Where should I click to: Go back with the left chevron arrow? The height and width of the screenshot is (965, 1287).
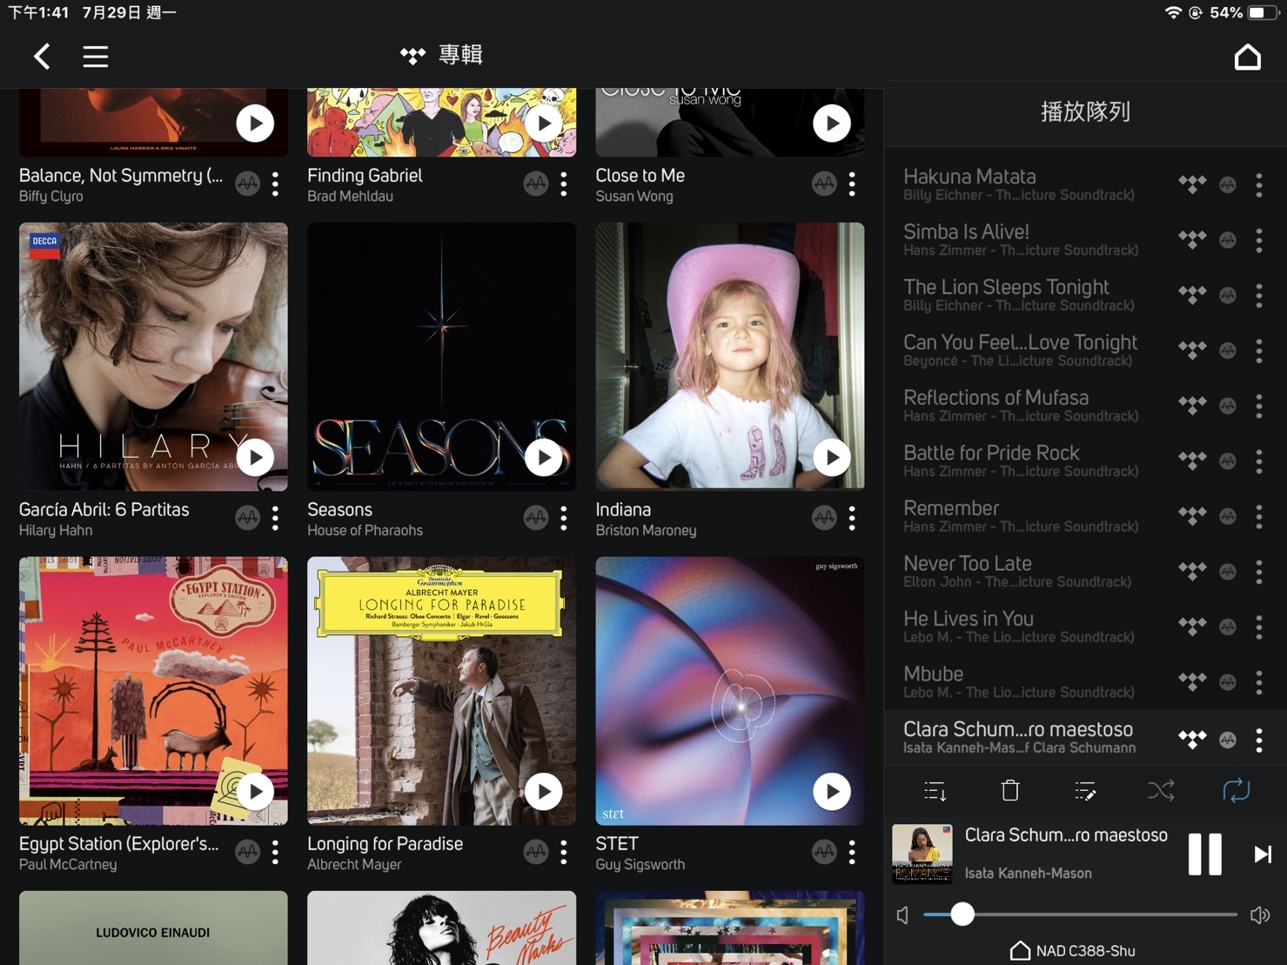click(41, 57)
